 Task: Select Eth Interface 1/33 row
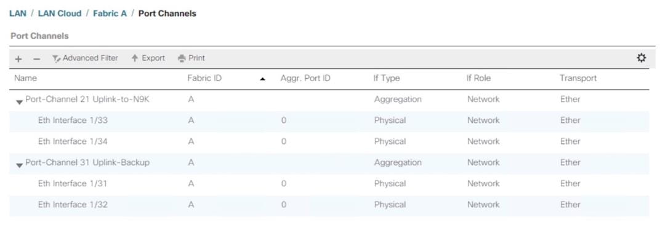pyautogui.click(x=329, y=120)
